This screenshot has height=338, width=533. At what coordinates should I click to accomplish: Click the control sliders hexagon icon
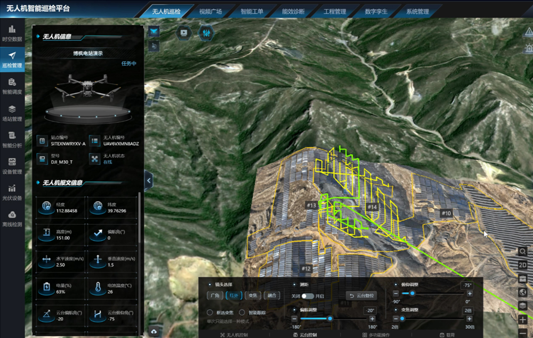206,32
